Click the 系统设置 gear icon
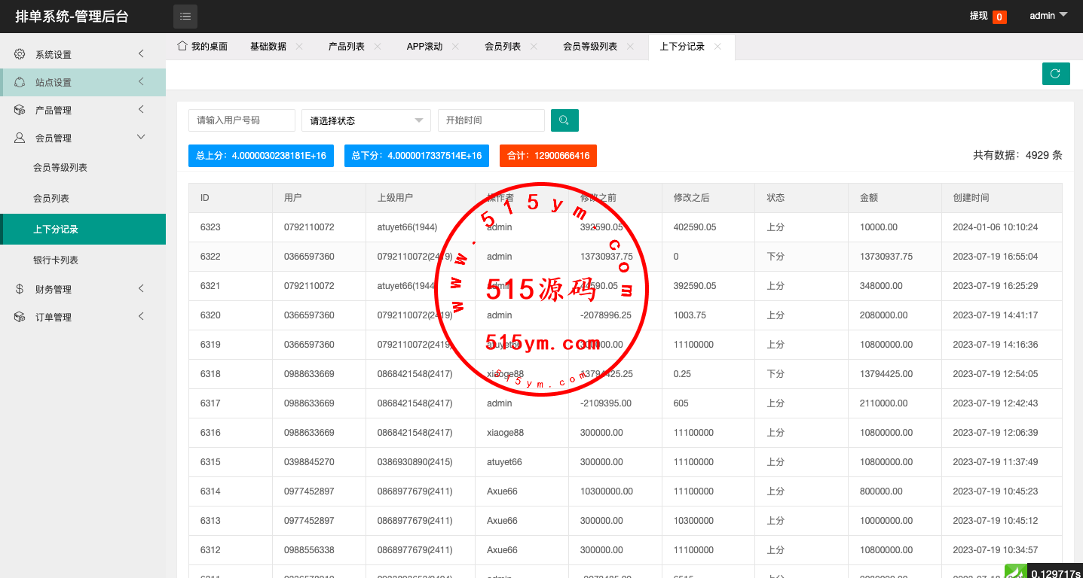The image size is (1083, 578). coord(20,54)
